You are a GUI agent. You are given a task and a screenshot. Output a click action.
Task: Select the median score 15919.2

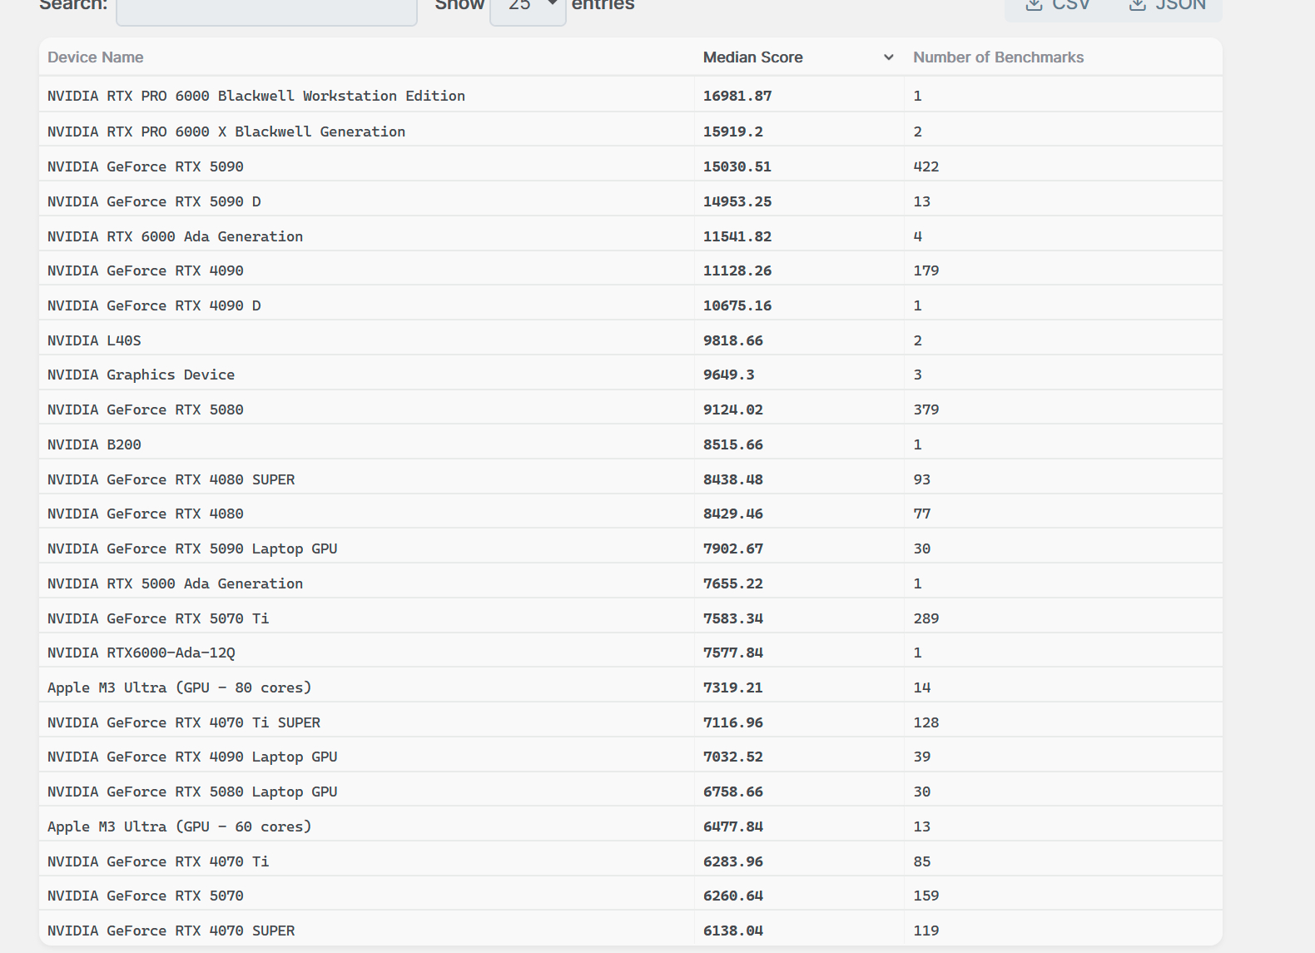pyautogui.click(x=733, y=132)
